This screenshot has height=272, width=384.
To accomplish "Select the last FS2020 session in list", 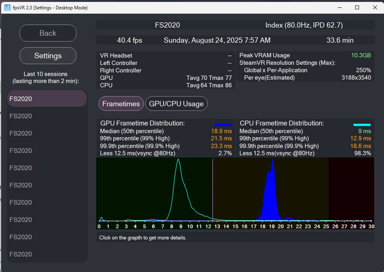I will pyautogui.click(x=47, y=254).
